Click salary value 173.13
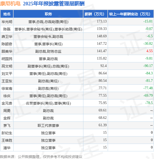The height and width of the screenshot is (159, 154). 102,21
